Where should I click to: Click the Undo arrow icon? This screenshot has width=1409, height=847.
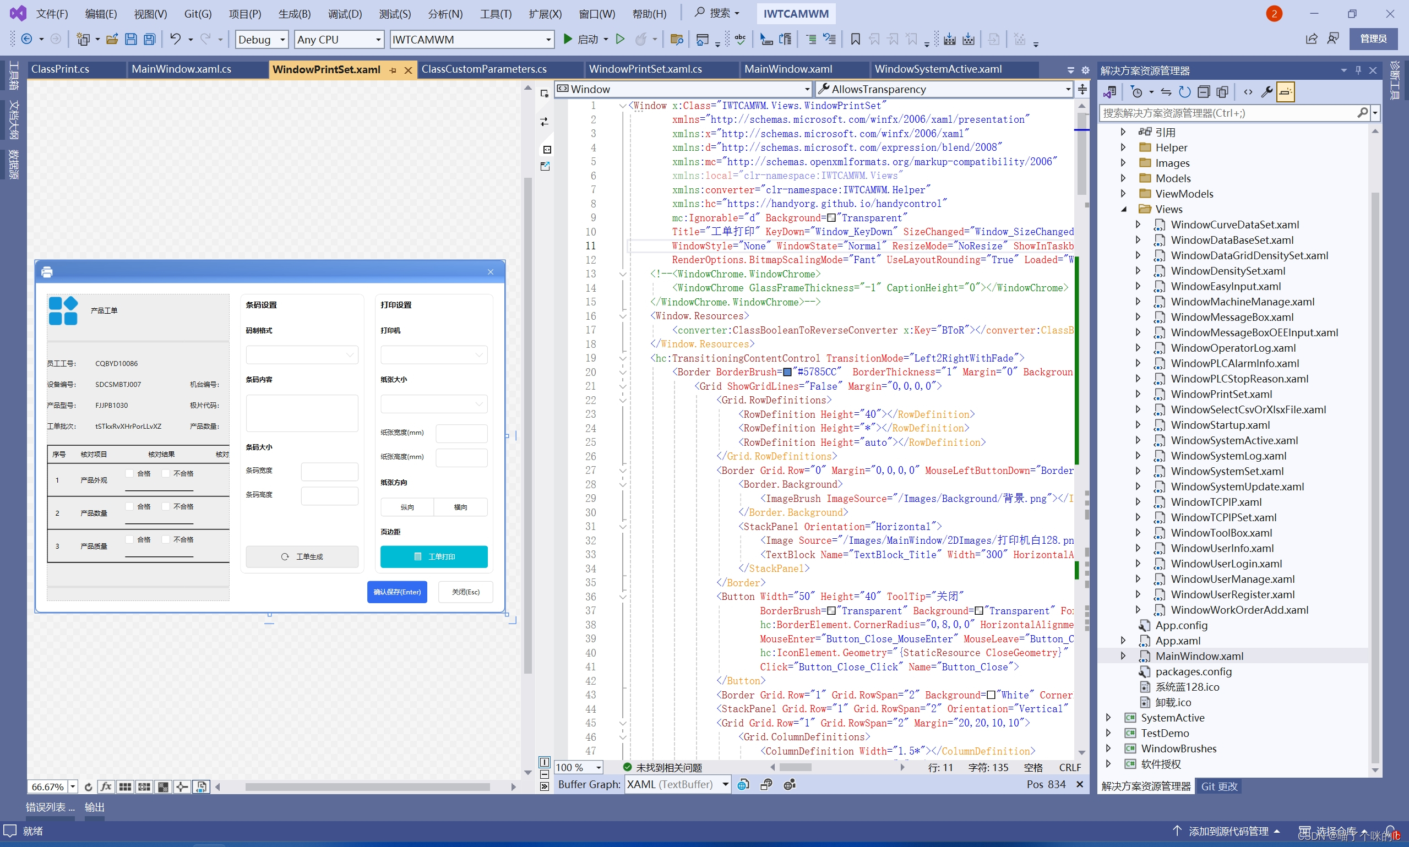[x=175, y=39]
